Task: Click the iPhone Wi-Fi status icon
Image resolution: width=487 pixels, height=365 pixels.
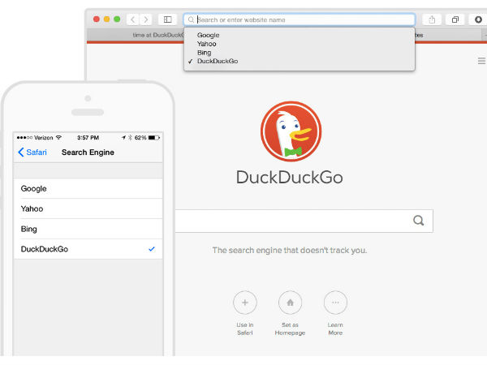Action: (58, 138)
